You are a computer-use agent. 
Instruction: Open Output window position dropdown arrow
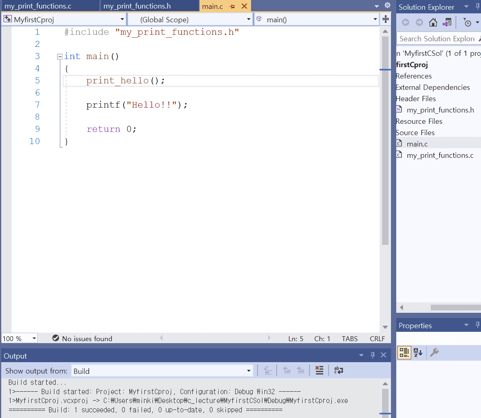361,355
